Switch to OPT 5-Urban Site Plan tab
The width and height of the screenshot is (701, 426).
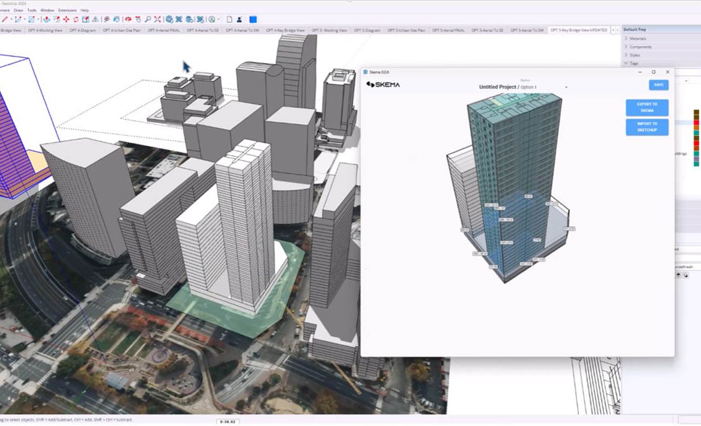point(406,31)
